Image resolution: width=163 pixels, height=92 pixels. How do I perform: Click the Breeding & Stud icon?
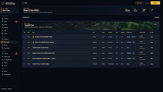(x=3, y=60)
